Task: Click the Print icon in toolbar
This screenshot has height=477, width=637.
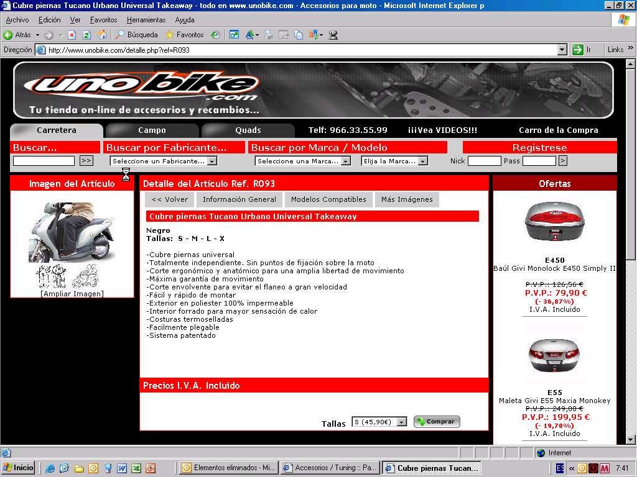Action: [269, 35]
